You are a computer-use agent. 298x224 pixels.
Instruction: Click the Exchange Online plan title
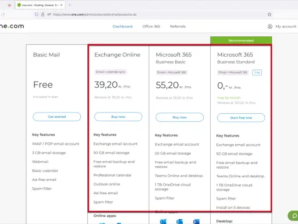tap(117, 55)
